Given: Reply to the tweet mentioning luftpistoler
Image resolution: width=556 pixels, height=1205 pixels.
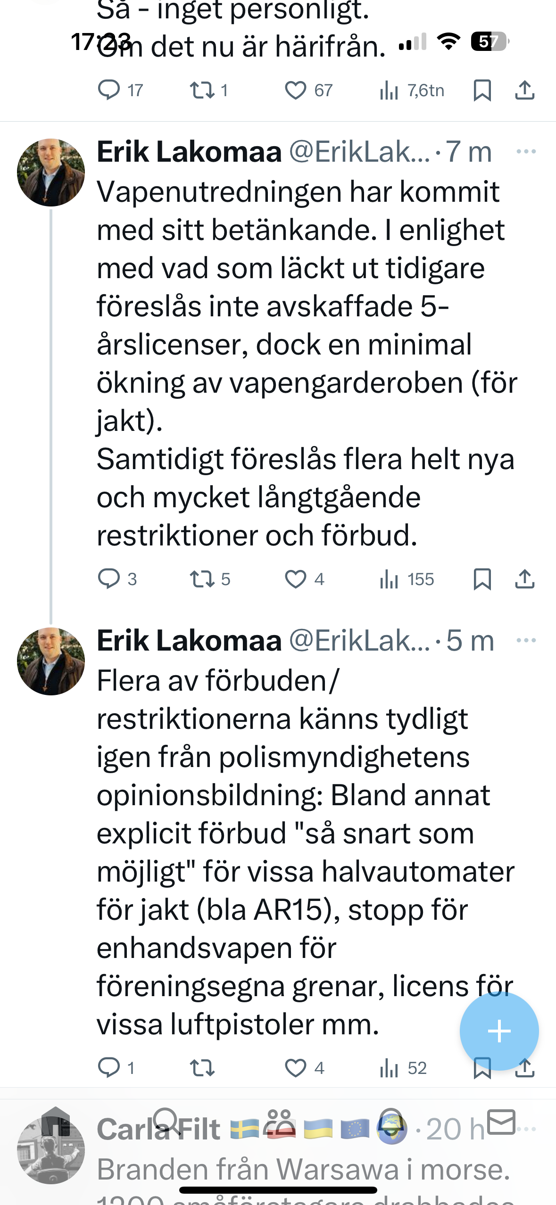Looking at the screenshot, I should point(109,1068).
